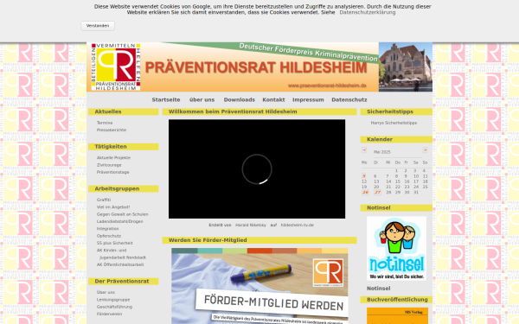The width and height of the screenshot is (519, 324).
Task: Open the Downloads menu item
Action: tap(240, 99)
